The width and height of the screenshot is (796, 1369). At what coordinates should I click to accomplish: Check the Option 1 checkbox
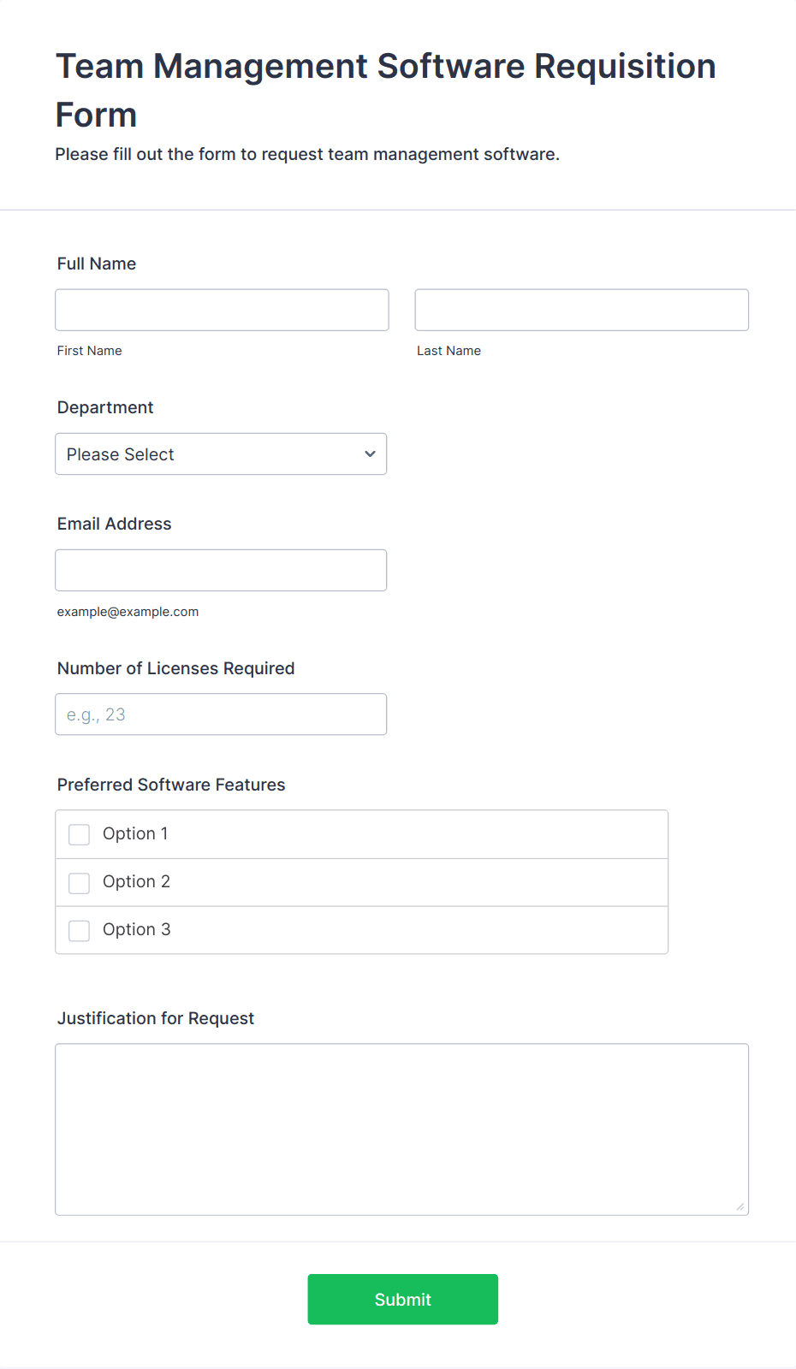point(80,834)
